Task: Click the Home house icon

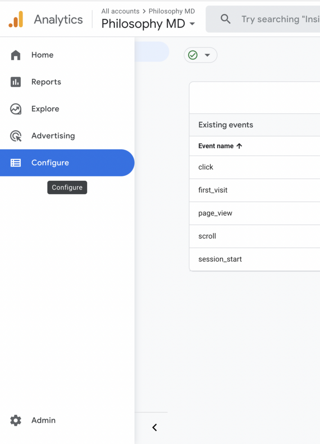Action: tap(16, 55)
